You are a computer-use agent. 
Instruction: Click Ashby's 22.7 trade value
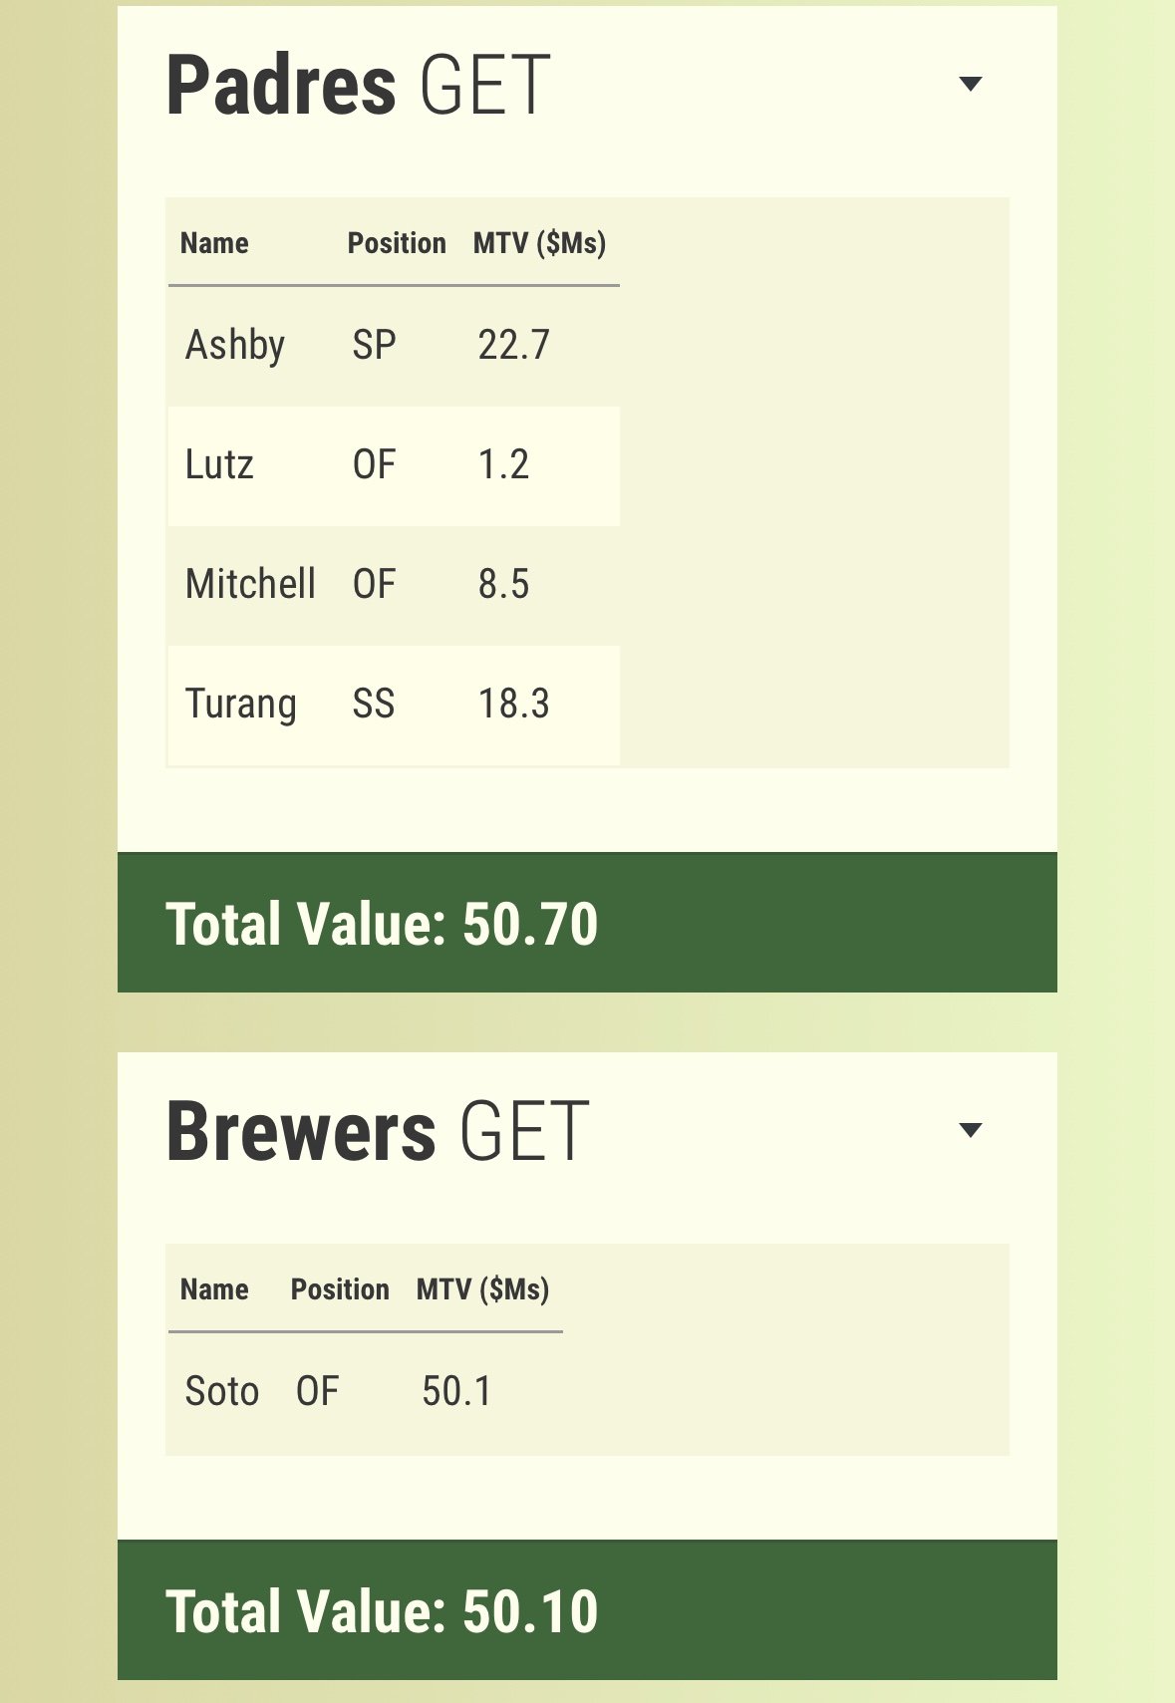pos(513,345)
